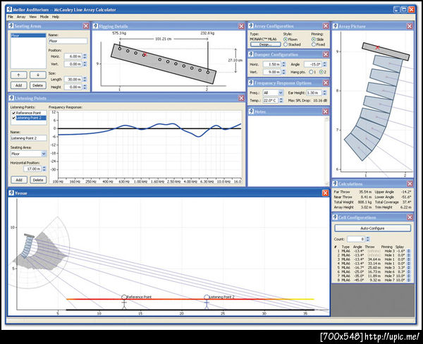423x344 pixels.
Task: Open the Freq. dropdown
Action: (281, 93)
